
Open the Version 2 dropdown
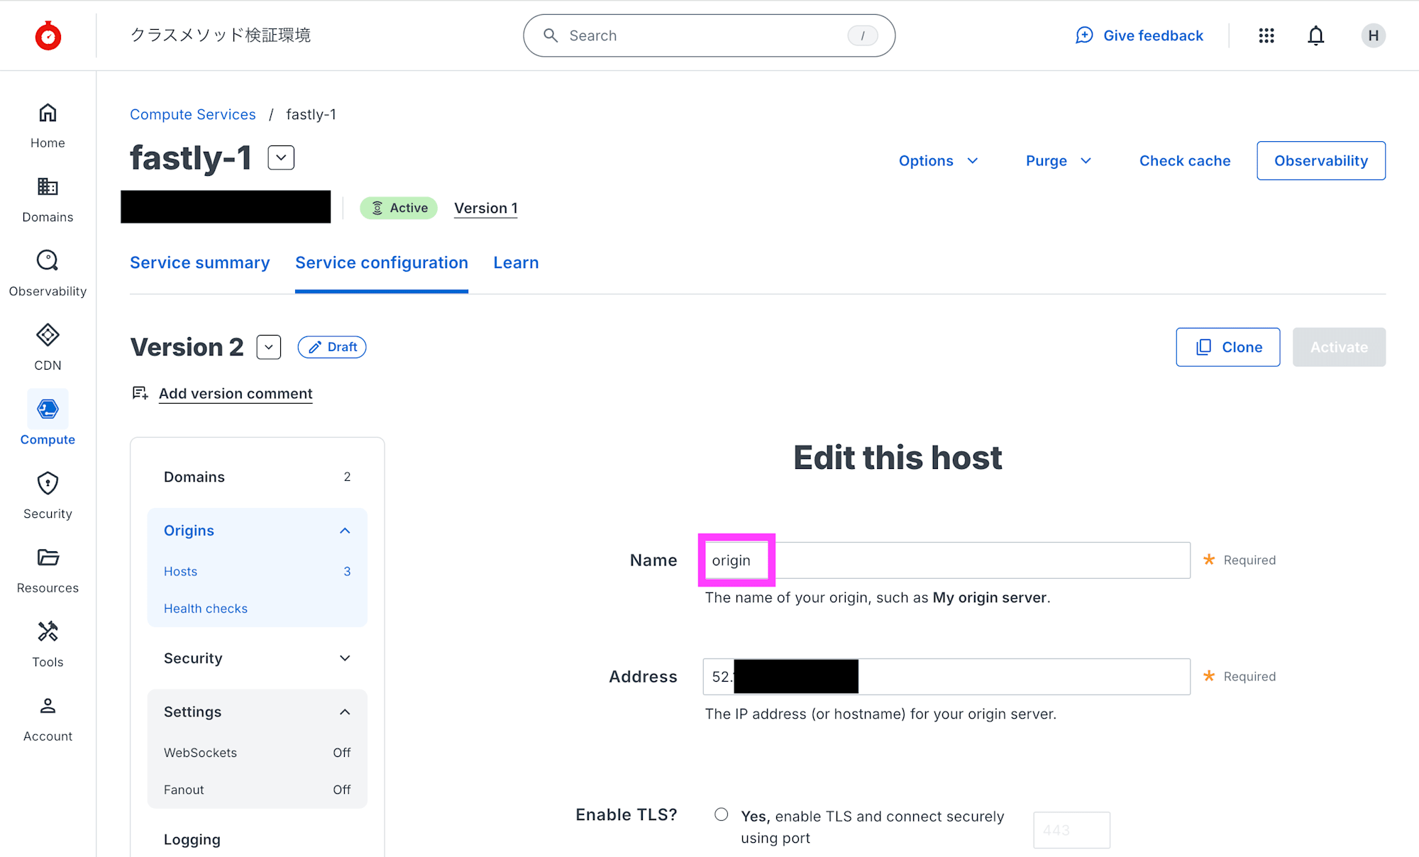tap(269, 347)
